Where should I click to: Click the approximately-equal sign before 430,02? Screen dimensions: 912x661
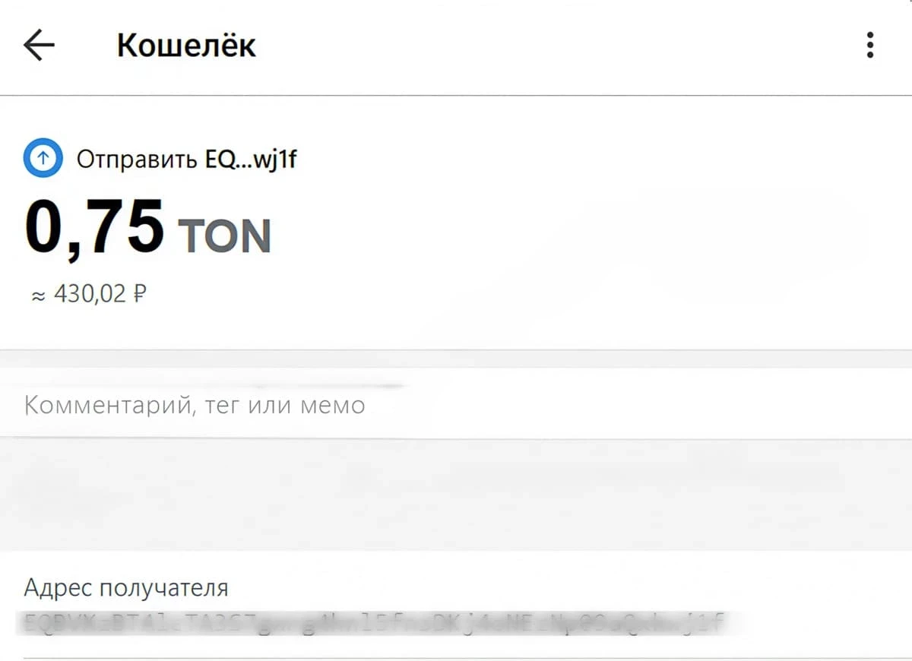[38, 296]
